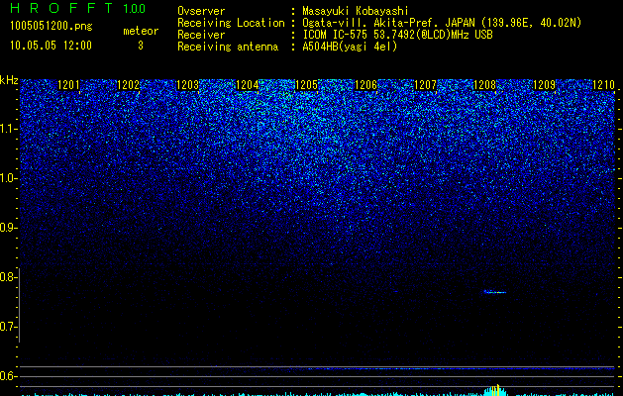
Task: Click the 1207 time marker
Action: (425, 85)
